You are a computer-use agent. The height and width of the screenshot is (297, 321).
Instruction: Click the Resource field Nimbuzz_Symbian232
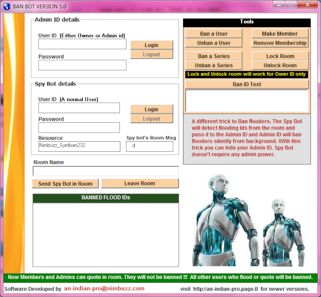(x=79, y=146)
